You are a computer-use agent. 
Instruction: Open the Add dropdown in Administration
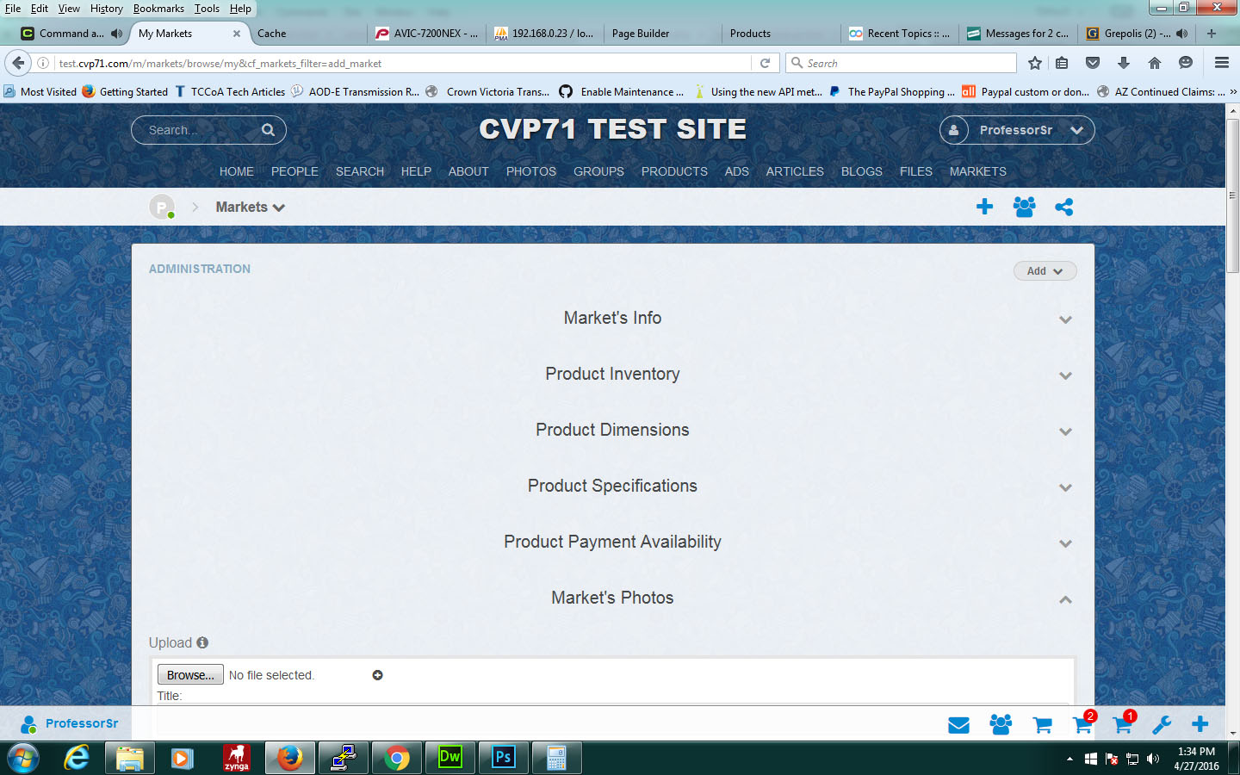[1045, 270]
